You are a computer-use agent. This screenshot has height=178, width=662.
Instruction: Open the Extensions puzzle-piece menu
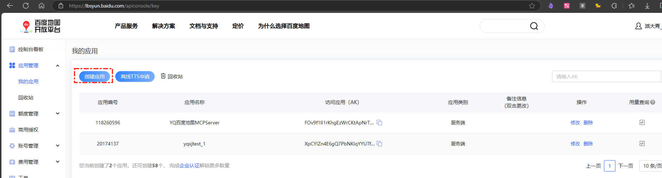point(614,6)
